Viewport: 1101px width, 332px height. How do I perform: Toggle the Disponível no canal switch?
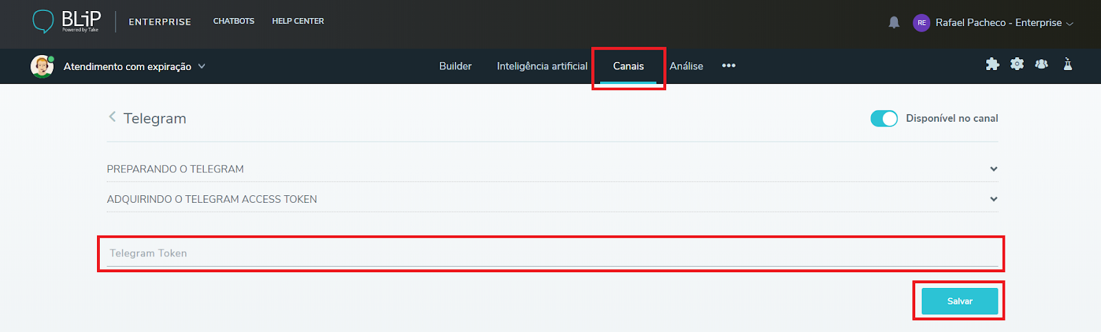[884, 118]
